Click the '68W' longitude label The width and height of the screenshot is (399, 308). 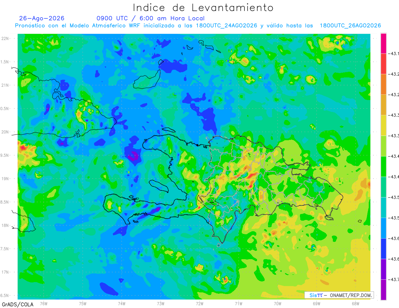355,304
